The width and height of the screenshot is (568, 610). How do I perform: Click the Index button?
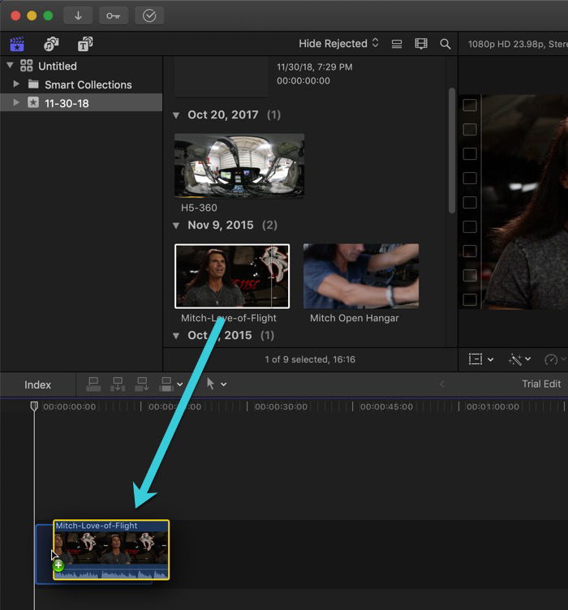(37, 384)
